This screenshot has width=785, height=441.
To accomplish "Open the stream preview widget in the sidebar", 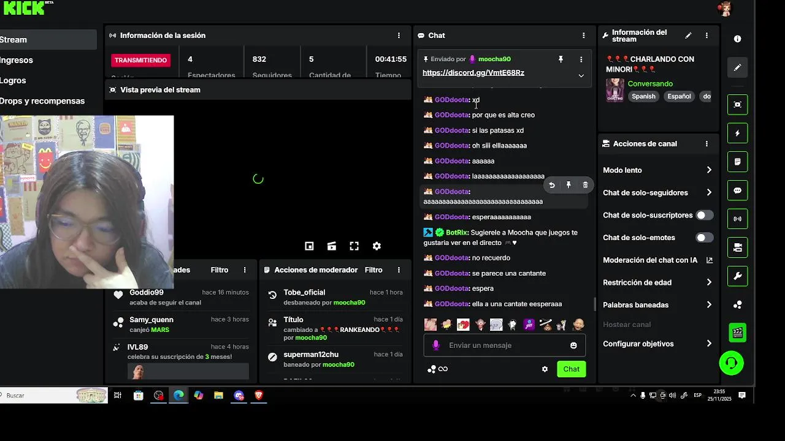I will [x=737, y=105].
